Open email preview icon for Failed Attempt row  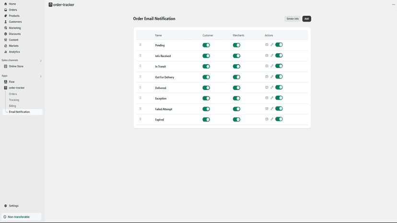tap(267, 109)
